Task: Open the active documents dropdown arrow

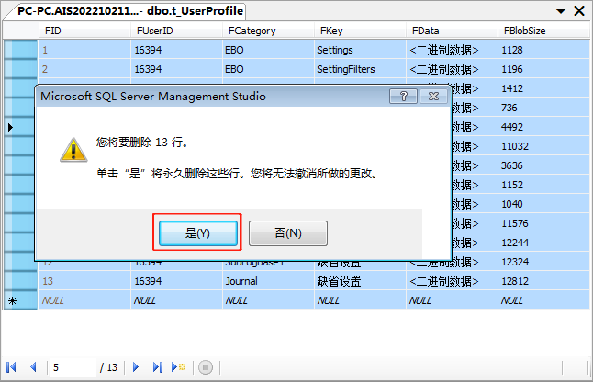Action: (561, 12)
